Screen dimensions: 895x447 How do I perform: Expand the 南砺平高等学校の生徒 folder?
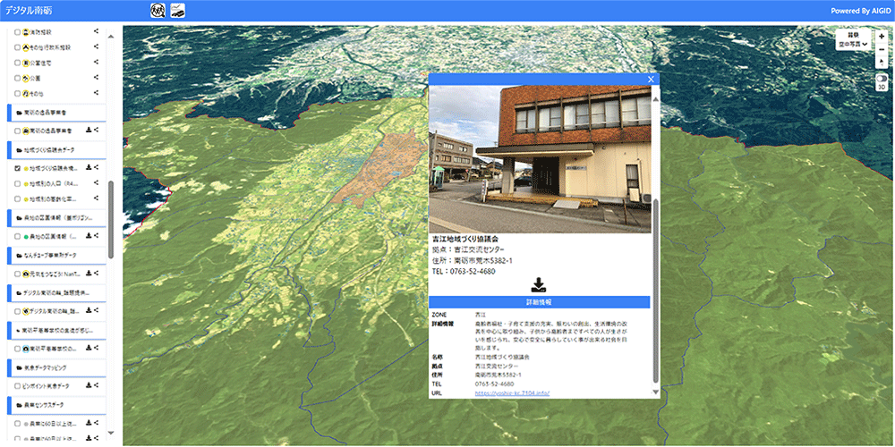point(56,330)
